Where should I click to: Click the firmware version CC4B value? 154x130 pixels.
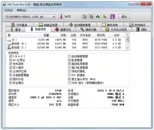pyautogui.click(x=58, y=90)
